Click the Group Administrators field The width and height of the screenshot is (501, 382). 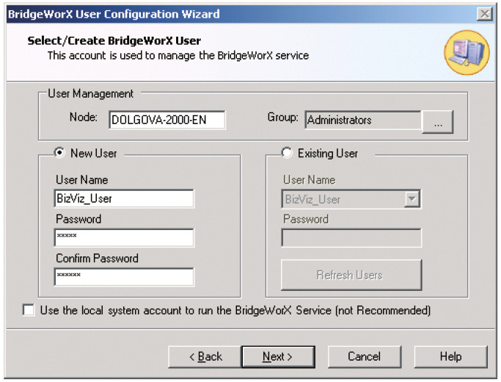pos(363,120)
